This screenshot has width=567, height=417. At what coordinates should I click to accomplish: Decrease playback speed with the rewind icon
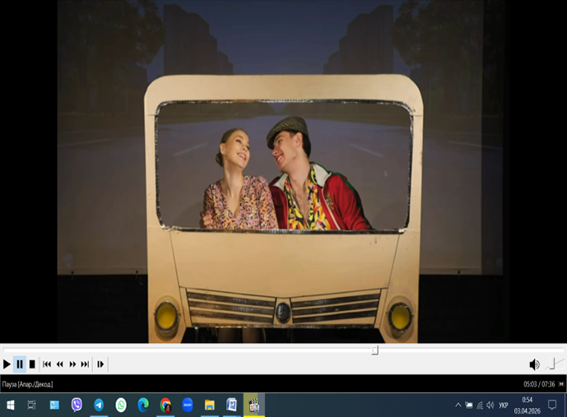[60, 364]
